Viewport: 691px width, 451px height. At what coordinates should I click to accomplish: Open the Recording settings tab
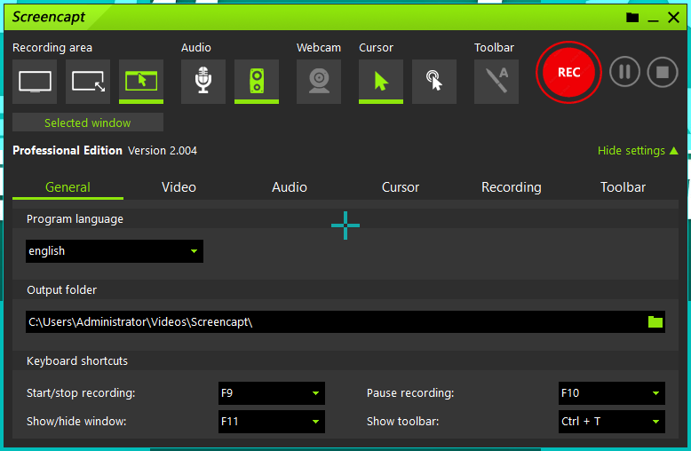coord(512,187)
